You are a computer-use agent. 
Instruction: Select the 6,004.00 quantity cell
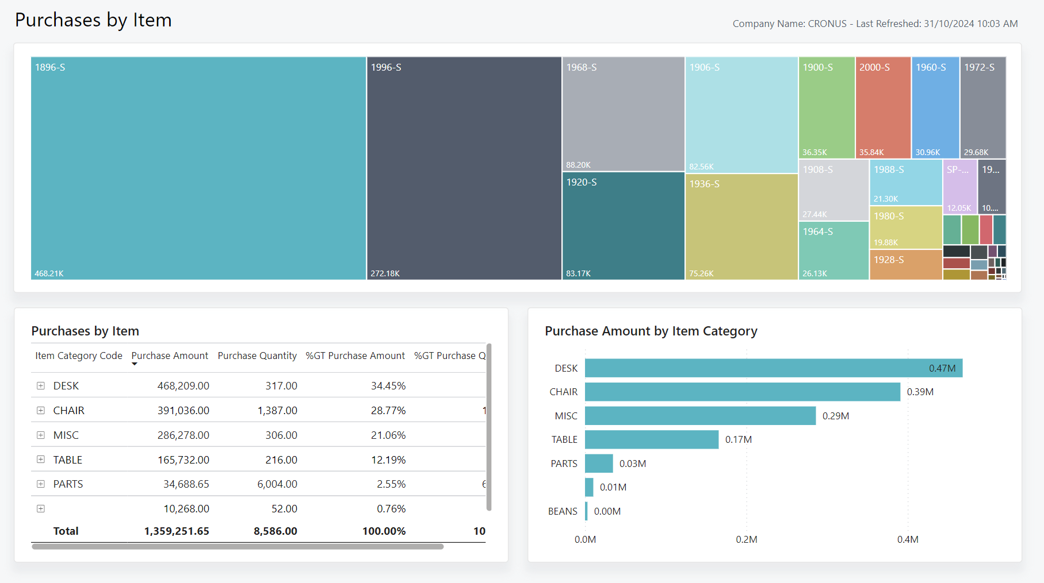tap(277, 484)
